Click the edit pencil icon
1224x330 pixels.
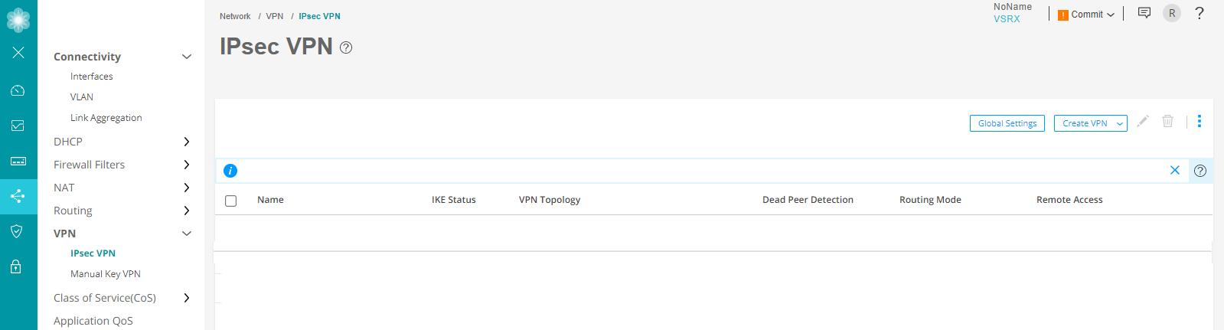(x=1142, y=121)
